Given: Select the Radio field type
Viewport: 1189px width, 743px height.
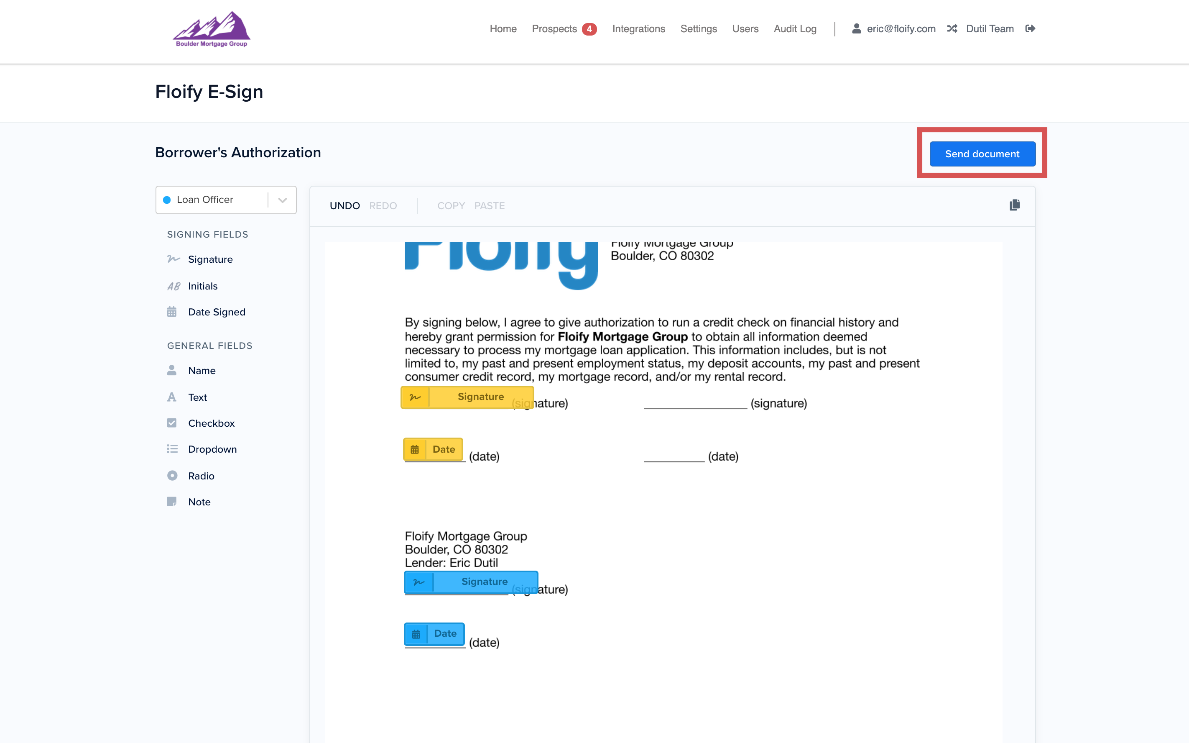Looking at the screenshot, I should click(x=201, y=476).
